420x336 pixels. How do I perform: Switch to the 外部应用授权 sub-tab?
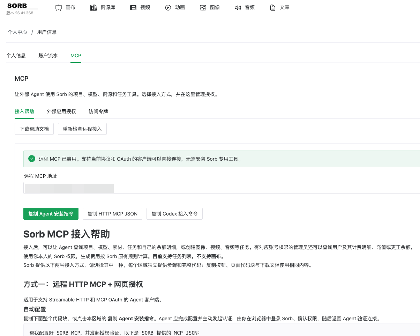tap(61, 111)
